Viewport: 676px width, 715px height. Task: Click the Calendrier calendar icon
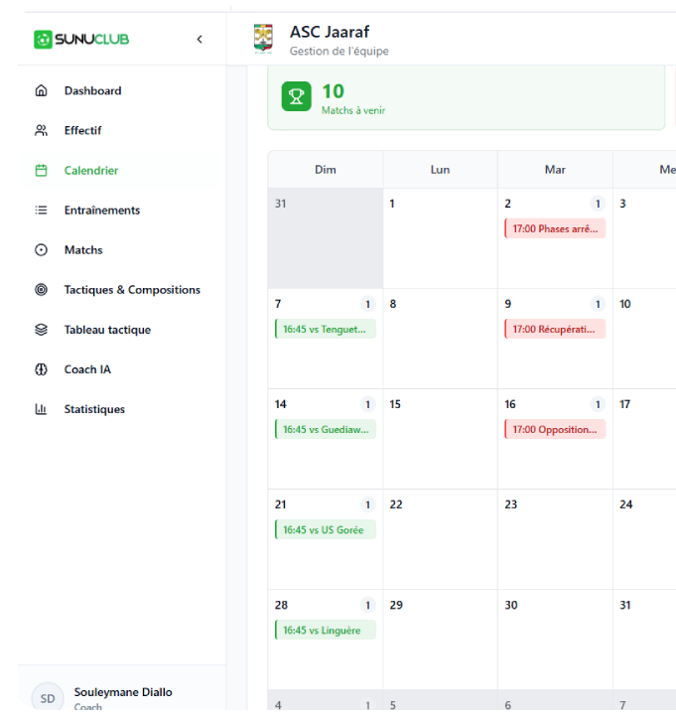click(x=41, y=171)
